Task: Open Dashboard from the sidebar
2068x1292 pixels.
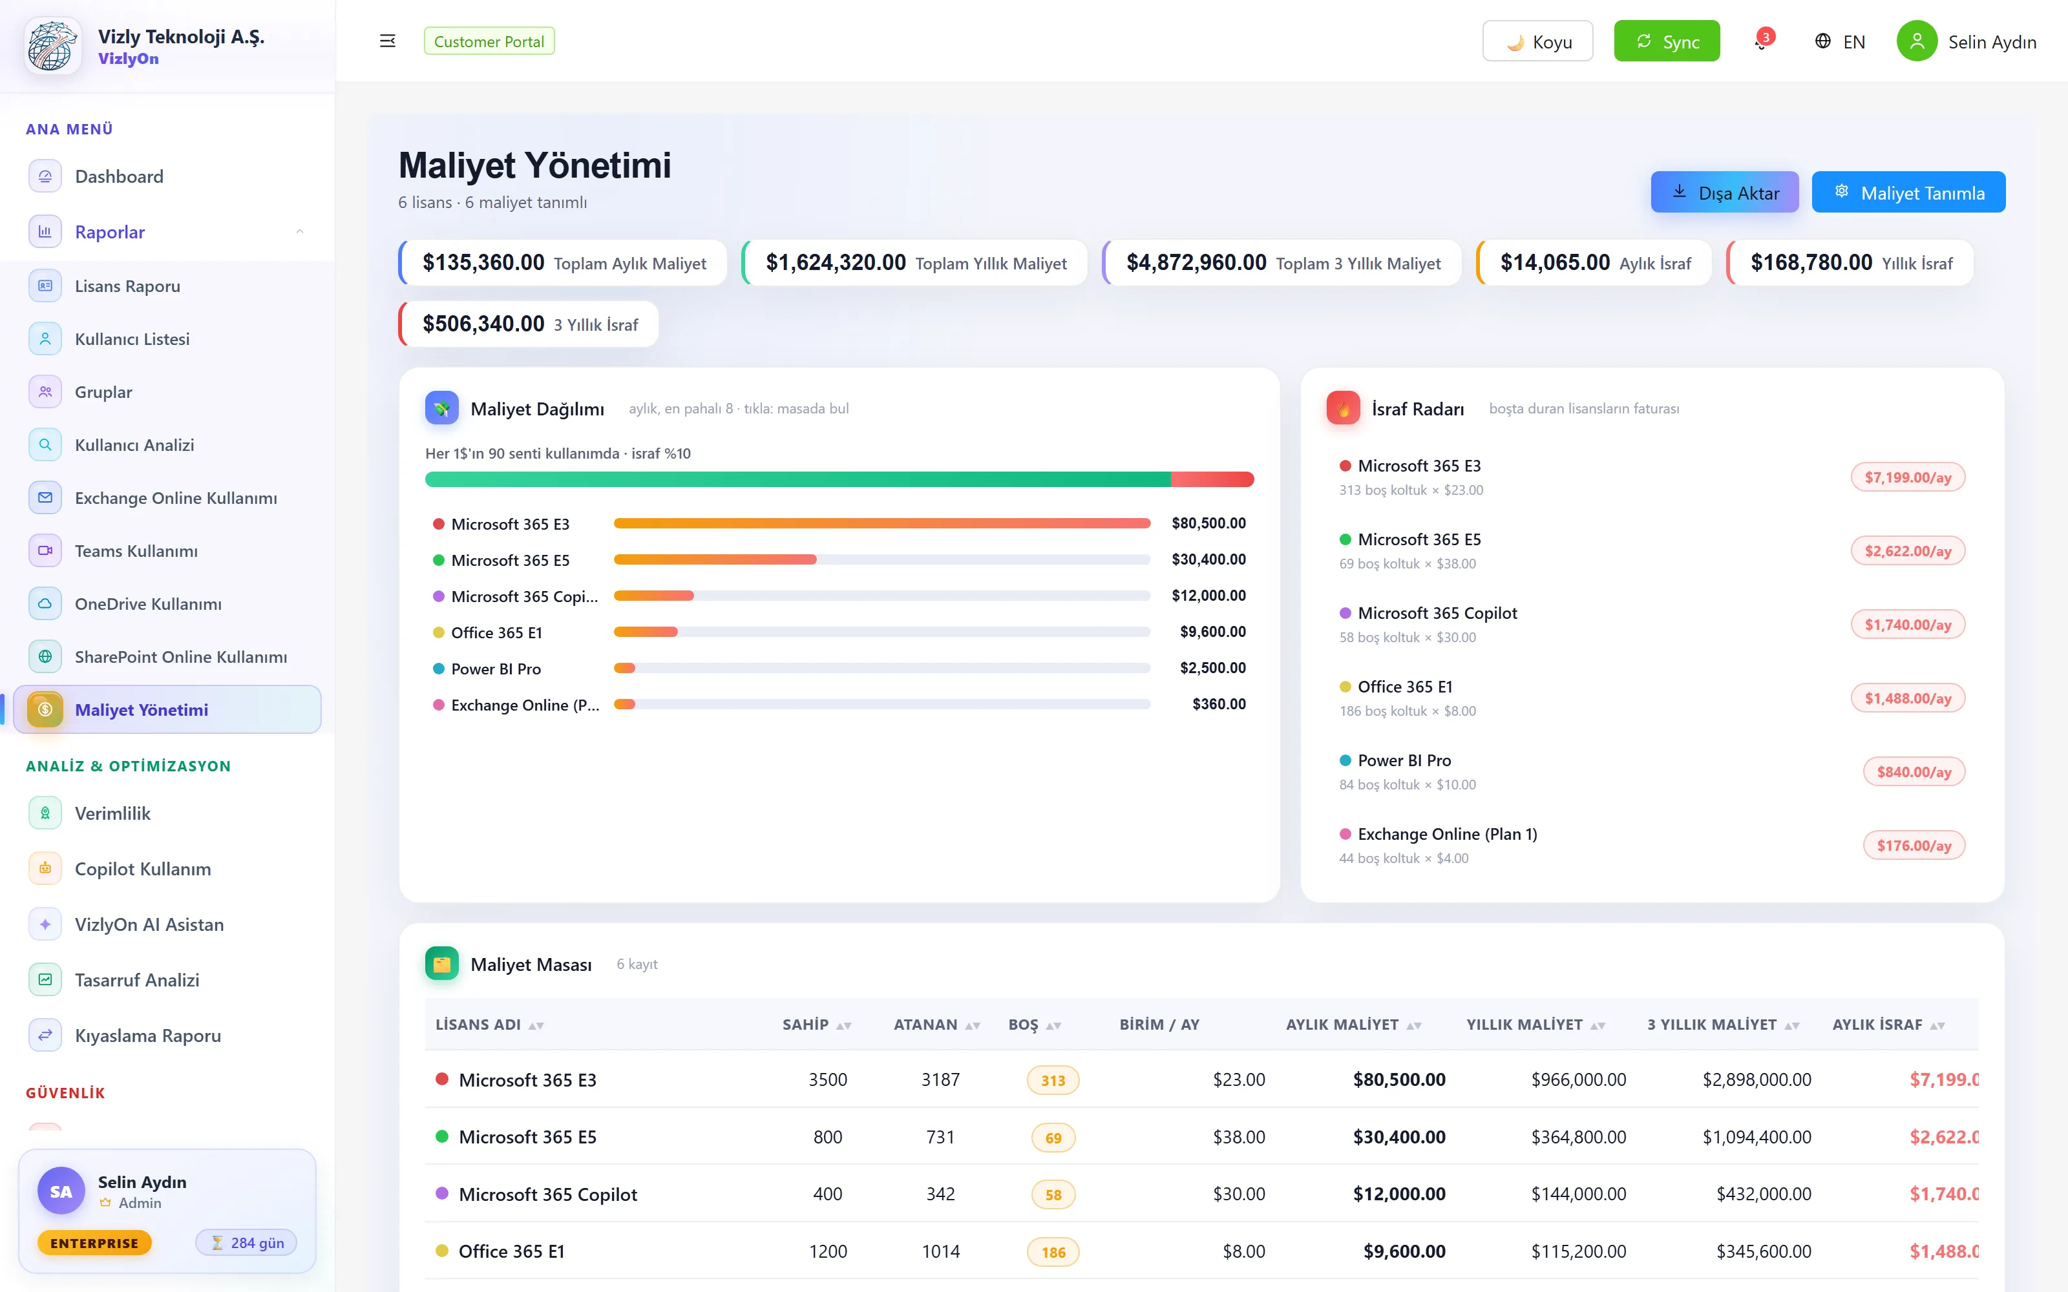Action: (x=167, y=176)
